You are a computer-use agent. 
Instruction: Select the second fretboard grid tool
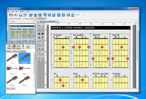click(43, 29)
